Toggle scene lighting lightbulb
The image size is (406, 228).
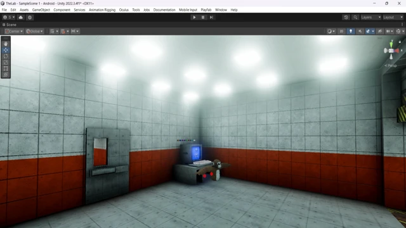click(351, 31)
